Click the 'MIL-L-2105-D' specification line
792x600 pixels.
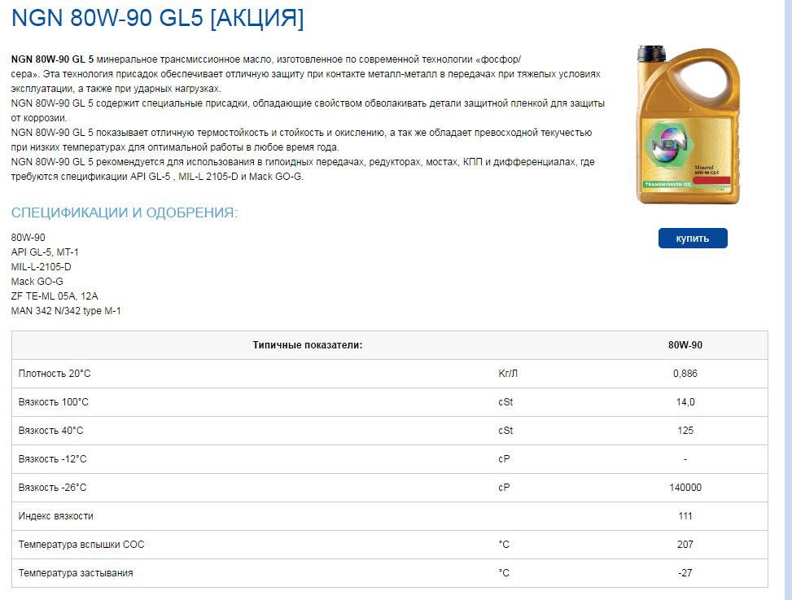pos(42,267)
